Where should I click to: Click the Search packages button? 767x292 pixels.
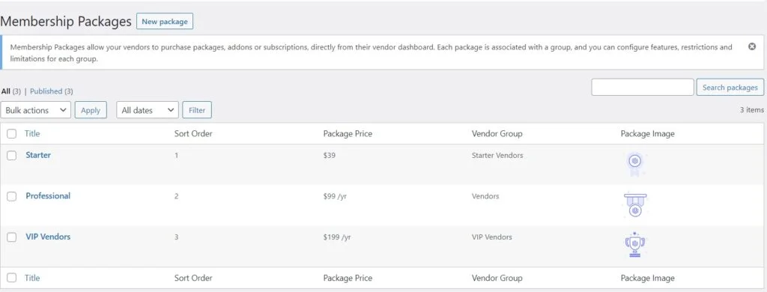(730, 87)
